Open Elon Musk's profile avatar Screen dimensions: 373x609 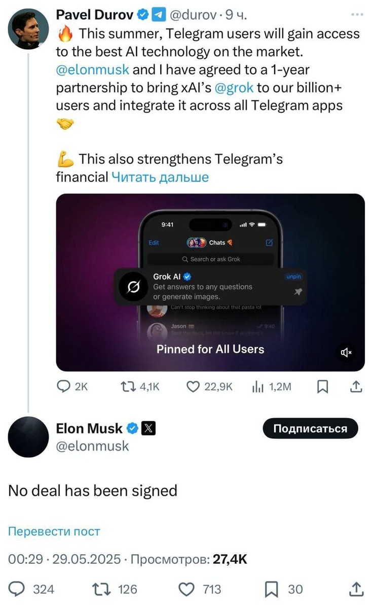click(28, 437)
